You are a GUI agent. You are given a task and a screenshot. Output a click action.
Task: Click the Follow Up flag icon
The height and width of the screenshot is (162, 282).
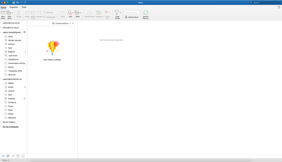tap(107, 13)
